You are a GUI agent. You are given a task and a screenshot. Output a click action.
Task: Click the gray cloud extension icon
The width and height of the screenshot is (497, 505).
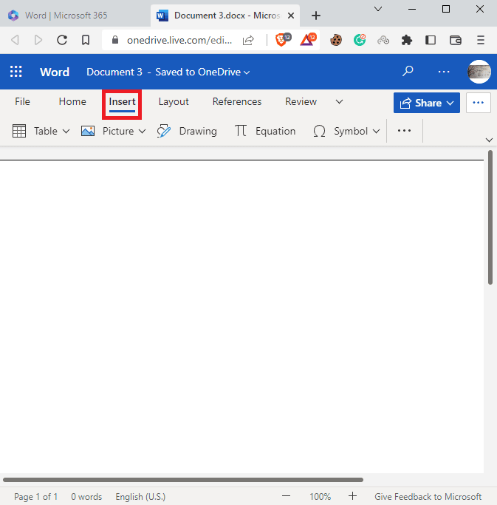383,40
